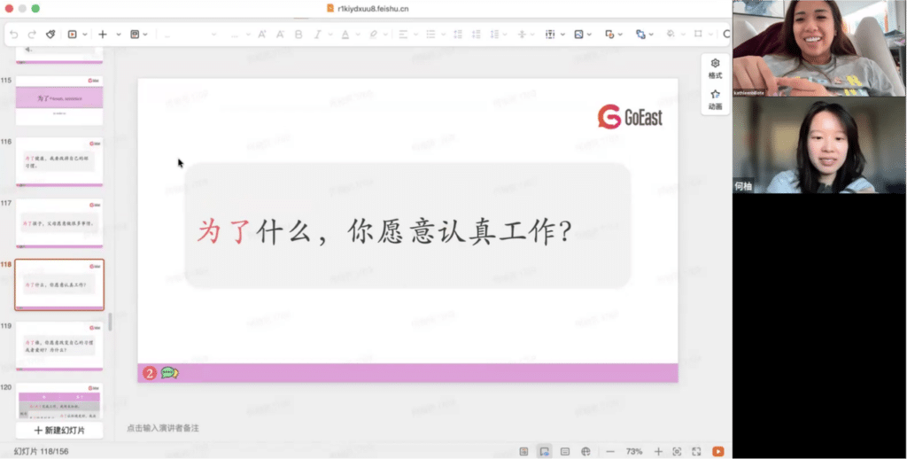The width and height of the screenshot is (907, 459).
Task: Open the text alignment options
Action: [403, 35]
